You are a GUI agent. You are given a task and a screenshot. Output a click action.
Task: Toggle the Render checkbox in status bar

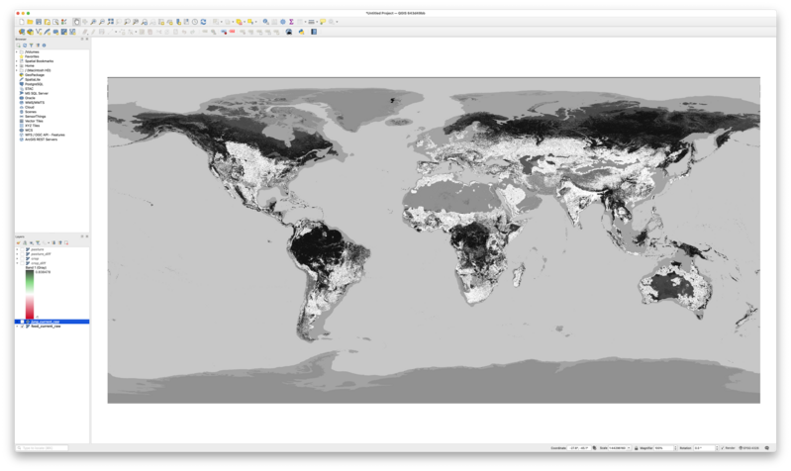pyautogui.click(x=724, y=448)
